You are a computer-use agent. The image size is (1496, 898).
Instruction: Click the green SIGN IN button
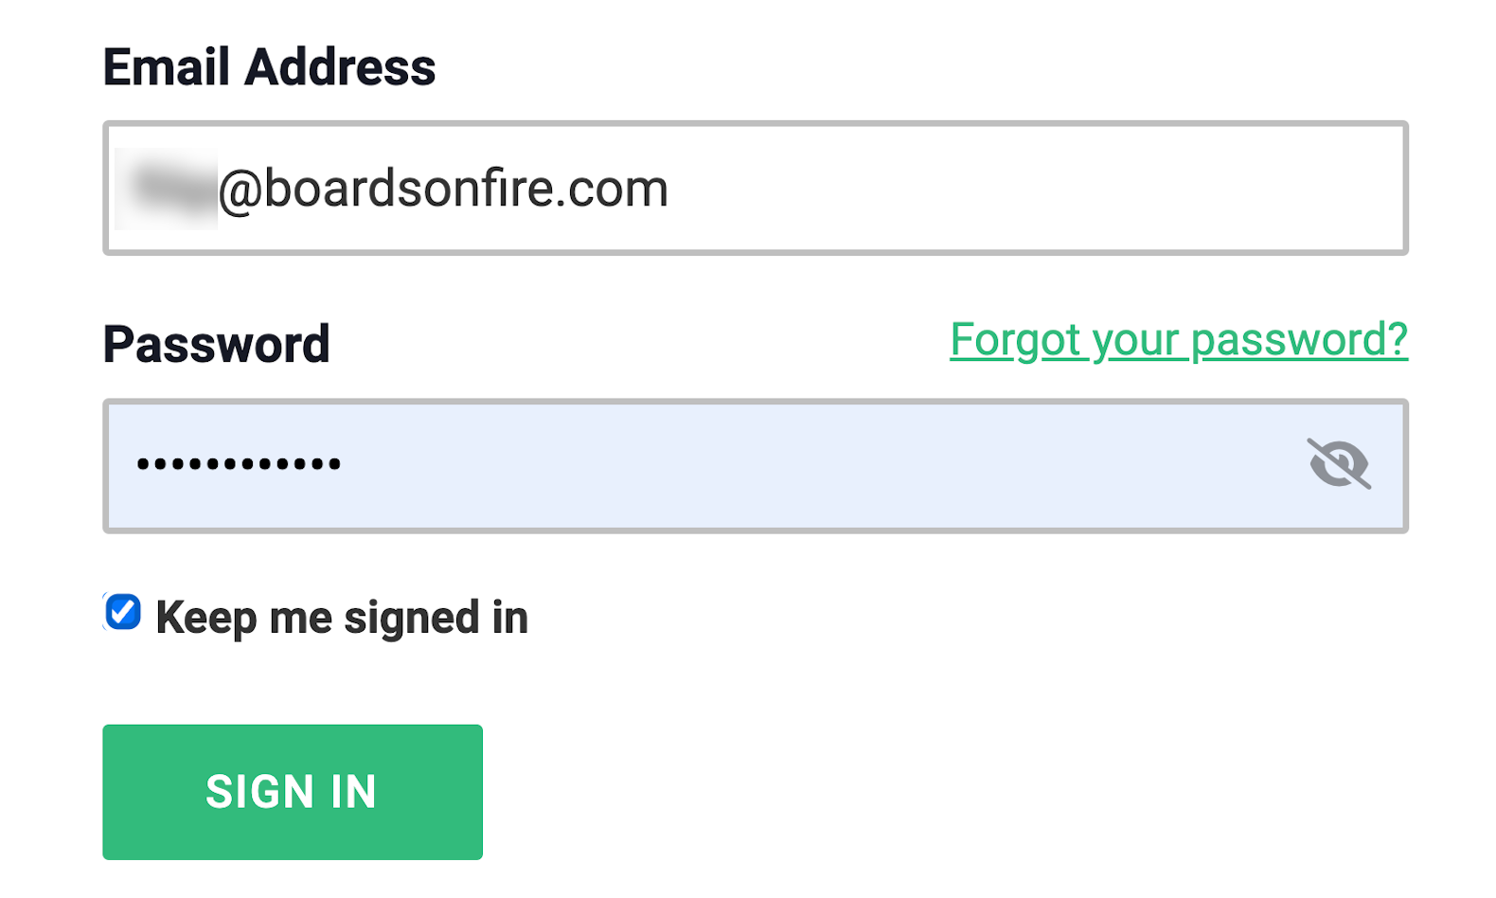[293, 792]
